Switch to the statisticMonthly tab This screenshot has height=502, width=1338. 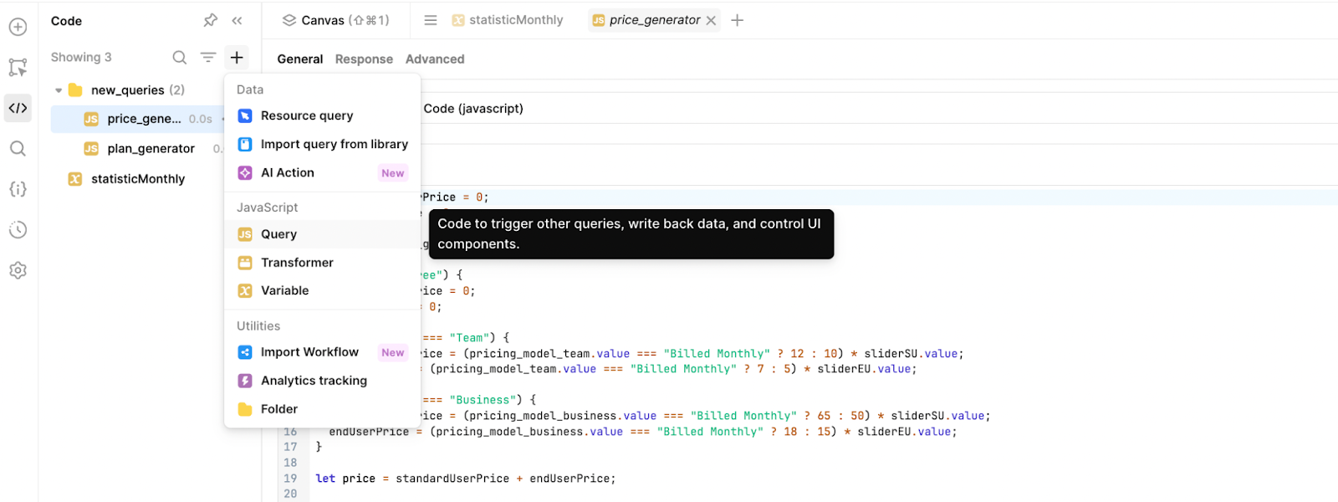tap(508, 20)
